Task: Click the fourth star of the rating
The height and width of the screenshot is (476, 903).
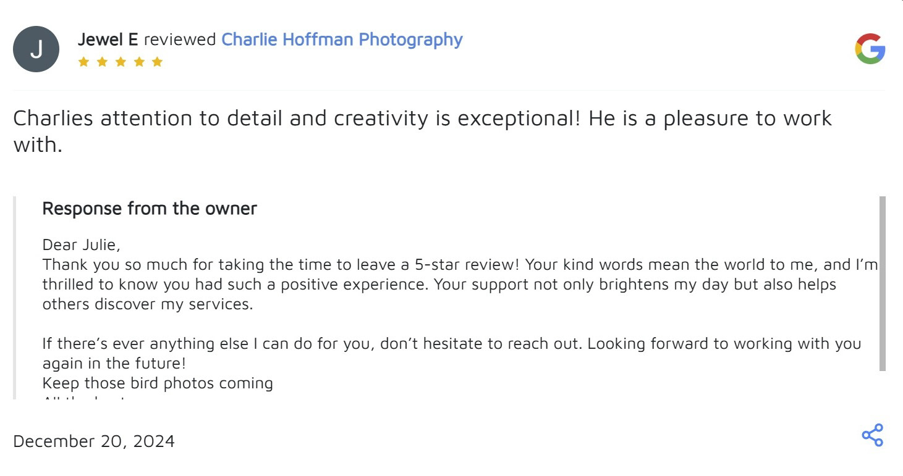Action: [x=139, y=62]
